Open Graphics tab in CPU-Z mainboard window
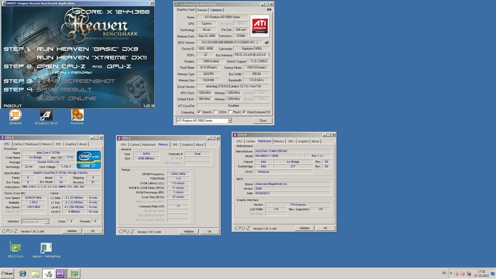 [x=303, y=141]
